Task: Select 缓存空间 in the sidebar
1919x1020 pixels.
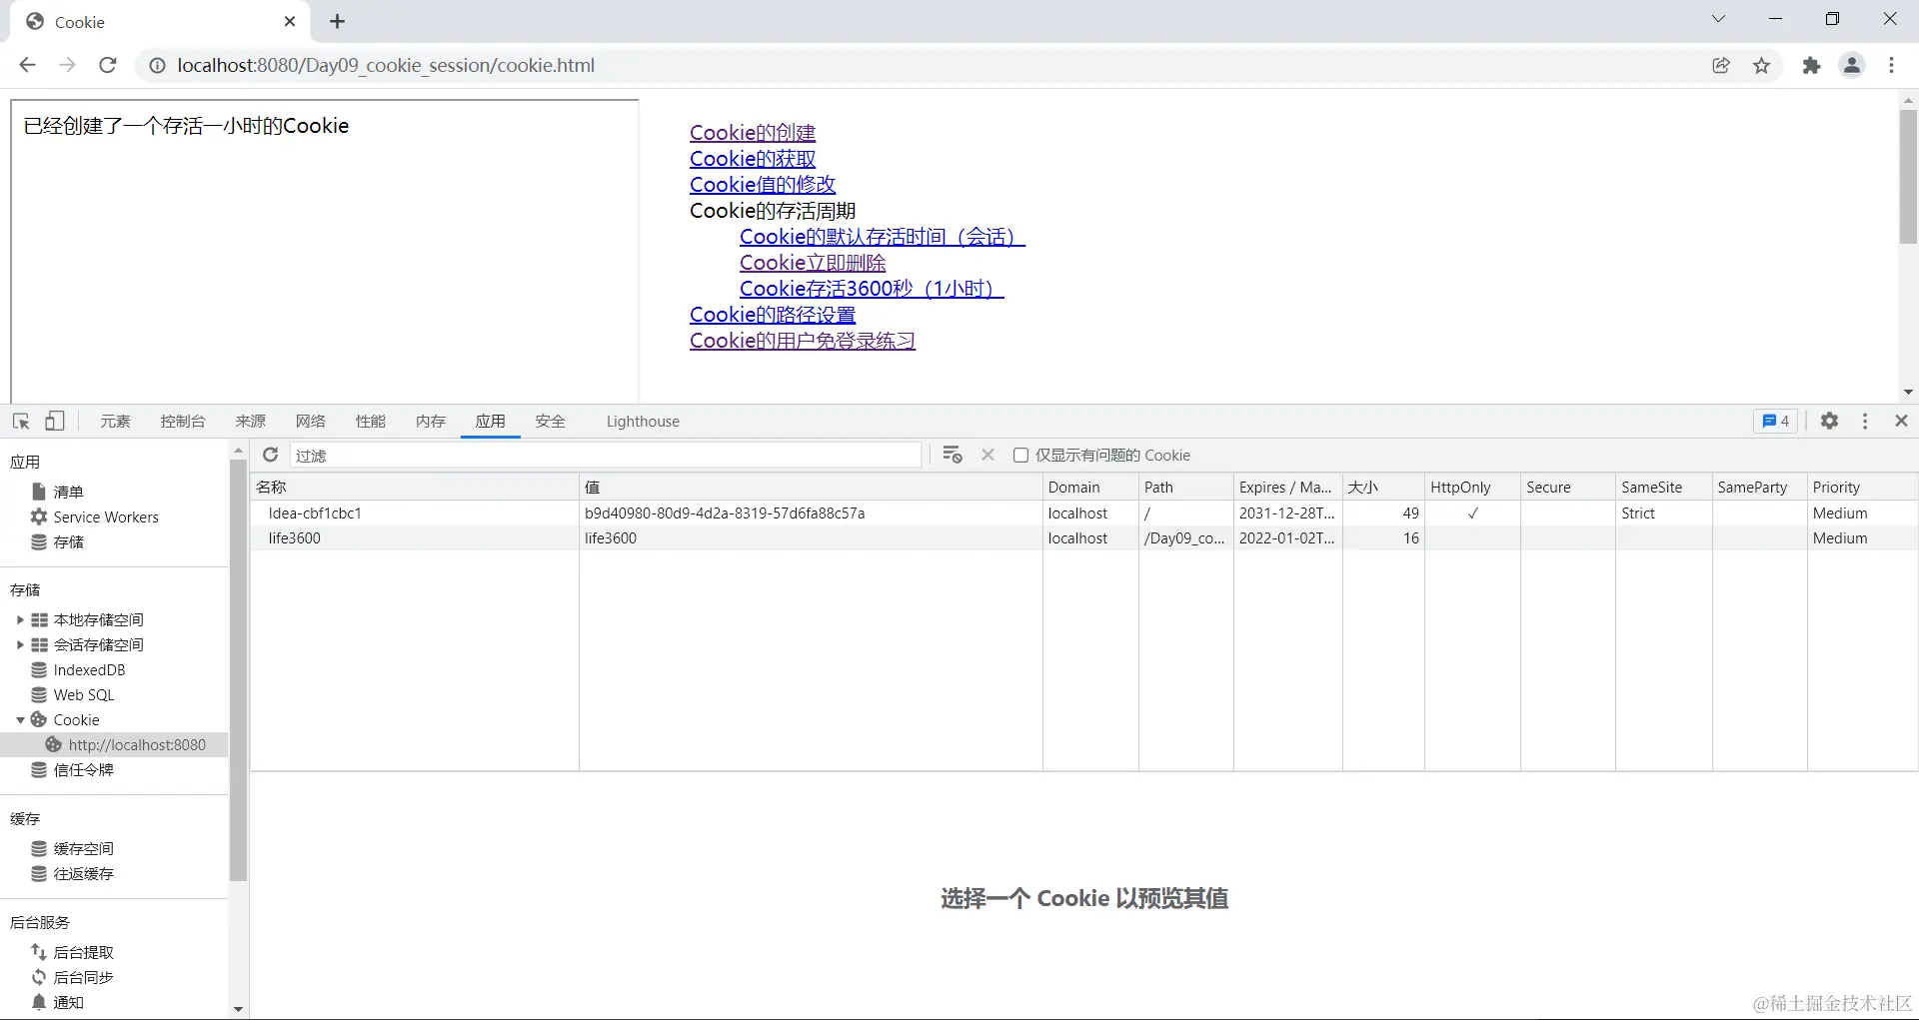Action: (x=83, y=848)
